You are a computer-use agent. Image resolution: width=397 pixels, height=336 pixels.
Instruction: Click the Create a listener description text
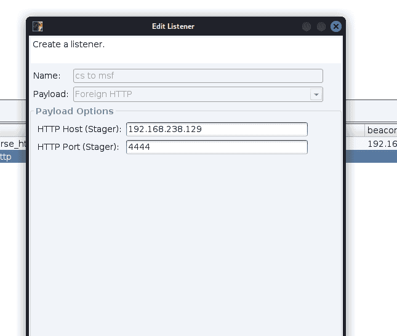tap(68, 45)
